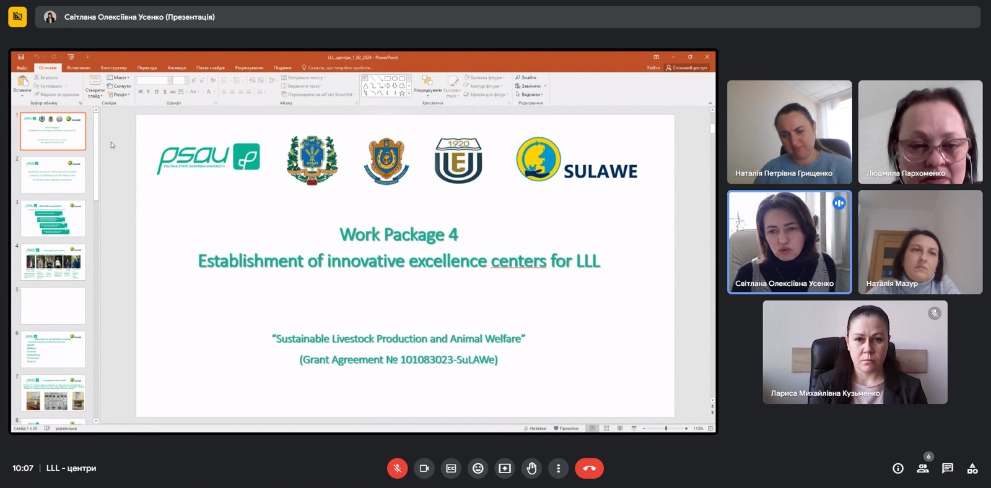Click Вирізати cut command

[x=46, y=77]
